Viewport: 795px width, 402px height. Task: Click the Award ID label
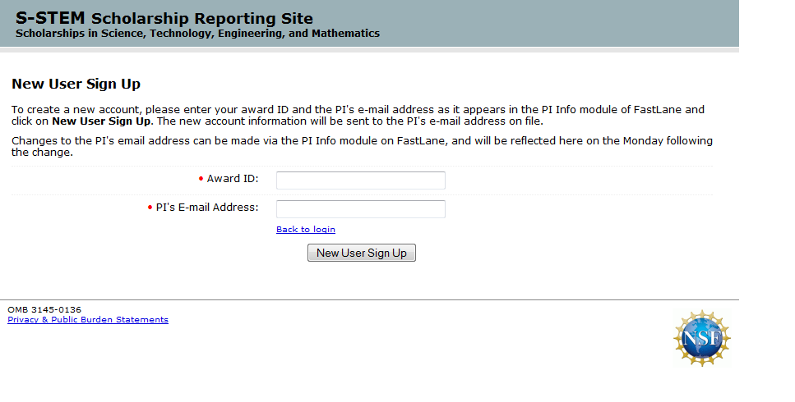click(232, 179)
